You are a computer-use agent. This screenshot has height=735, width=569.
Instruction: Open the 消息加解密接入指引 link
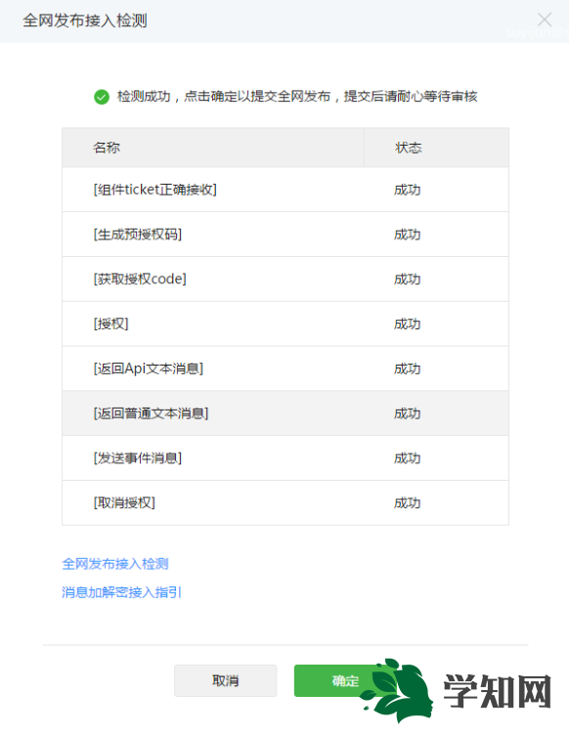(122, 592)
